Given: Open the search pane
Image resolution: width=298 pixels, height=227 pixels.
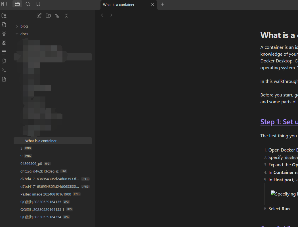Looking at the screenshot, I should tap(28, 4).
